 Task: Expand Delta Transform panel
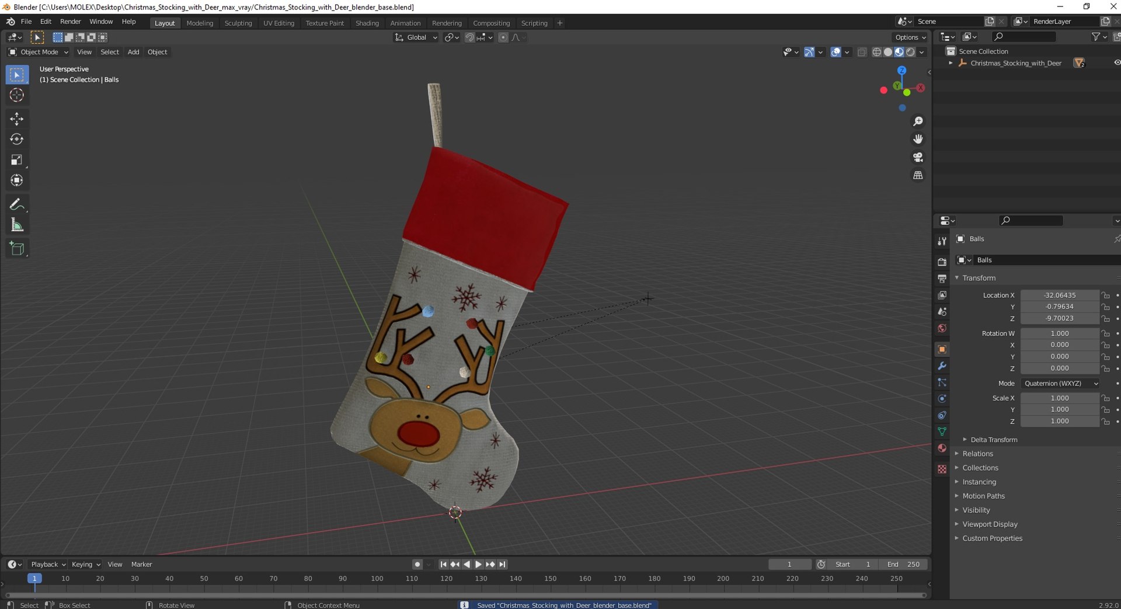tap(993, 440)
